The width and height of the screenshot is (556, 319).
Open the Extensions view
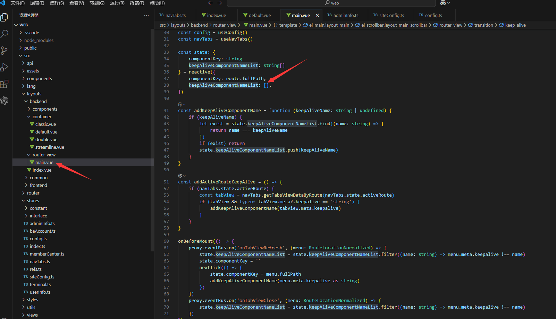pos(5,84)
